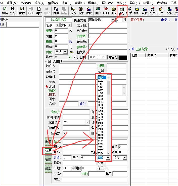178x186 pixels.
Task: Switch to the 物品 side tab
Action: click(x=48, y=151)
